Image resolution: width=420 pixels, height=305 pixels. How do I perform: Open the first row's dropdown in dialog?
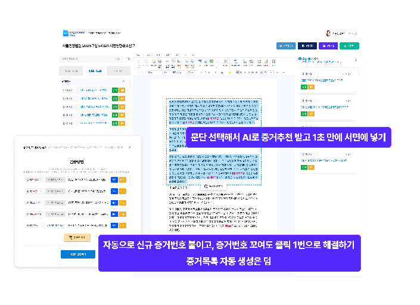click(35, 180)
